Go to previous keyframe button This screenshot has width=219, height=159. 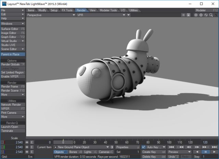[x=180, y=147]
